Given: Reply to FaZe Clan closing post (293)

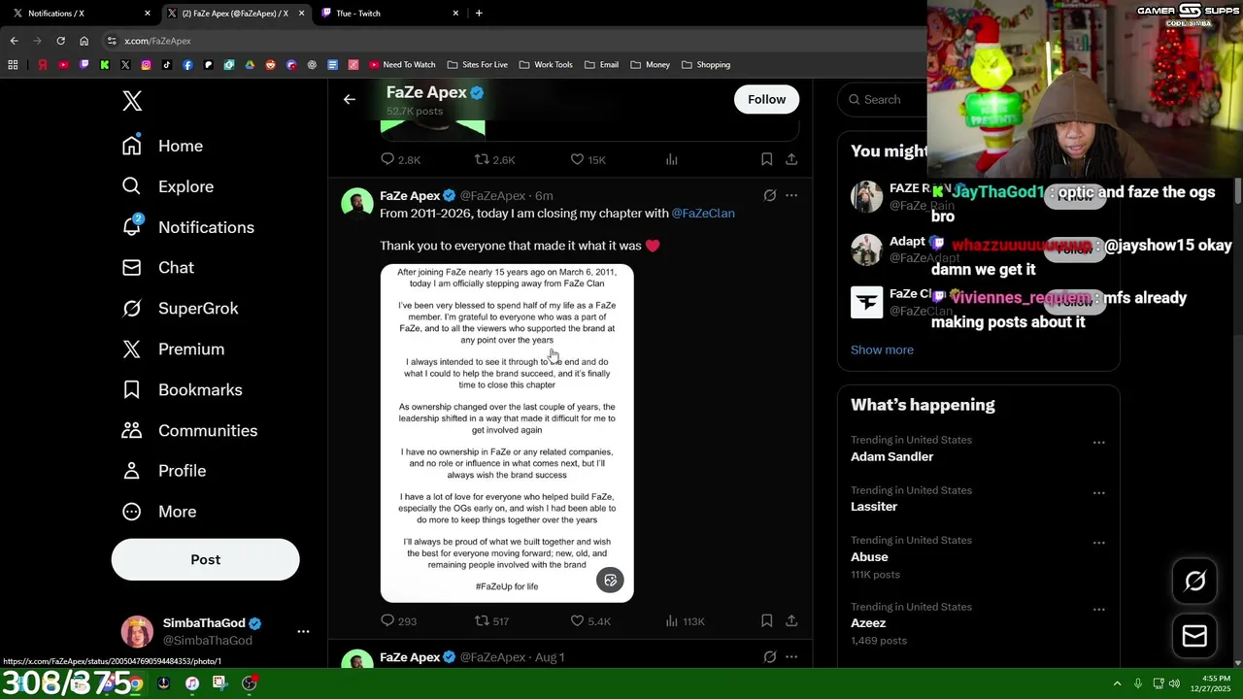Looking at the screenshot, I should [398, 620].
